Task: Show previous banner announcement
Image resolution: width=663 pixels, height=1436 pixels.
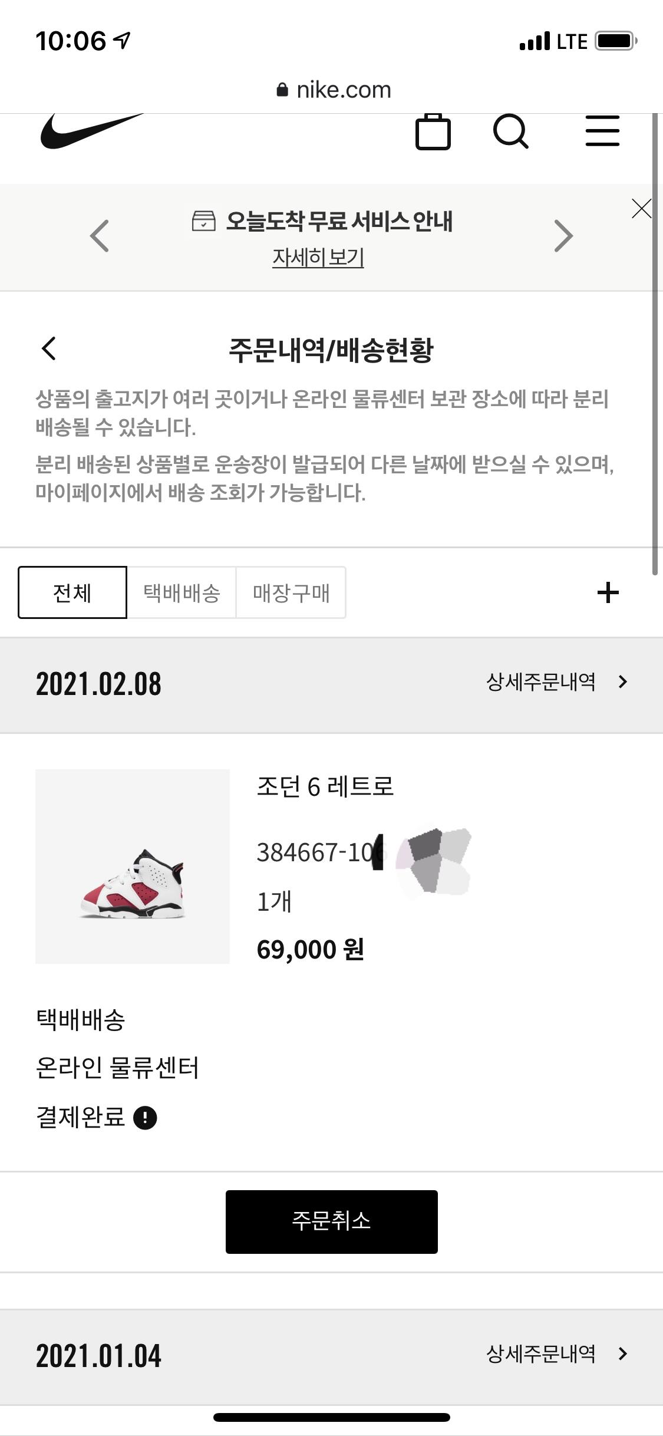Action: click(100, 236)
